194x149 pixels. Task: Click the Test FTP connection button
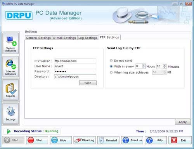88,83
